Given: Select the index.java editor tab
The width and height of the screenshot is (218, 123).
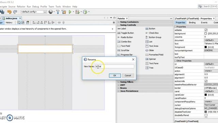Looking at the screenshot, I should point(12,18).
